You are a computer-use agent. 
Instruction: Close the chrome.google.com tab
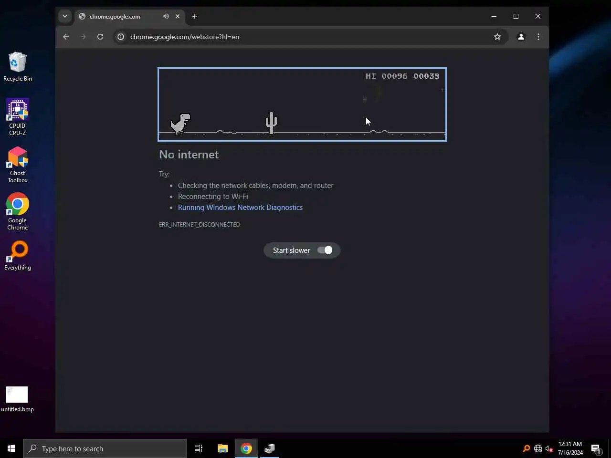[178, 16]
